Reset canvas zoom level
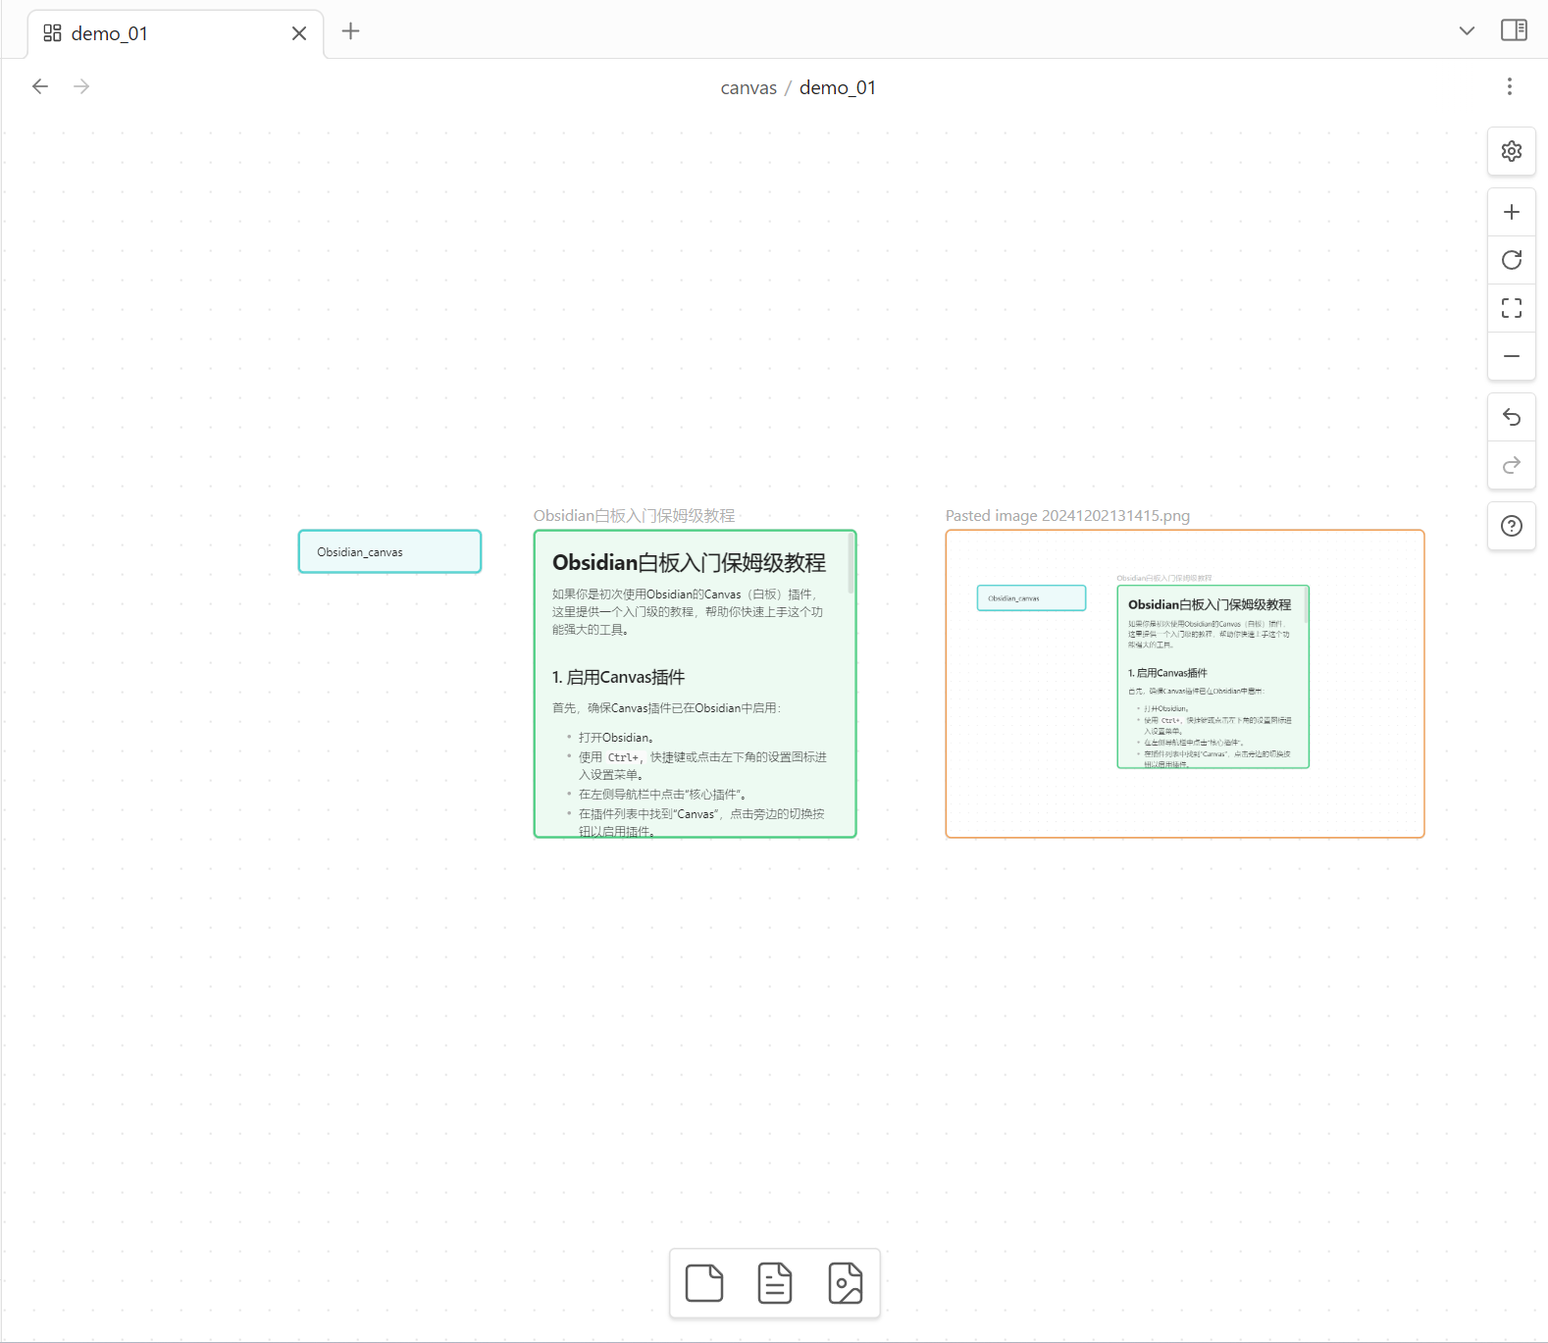This screenshot has width=1548, height=1343. (x=1511, y=260)
